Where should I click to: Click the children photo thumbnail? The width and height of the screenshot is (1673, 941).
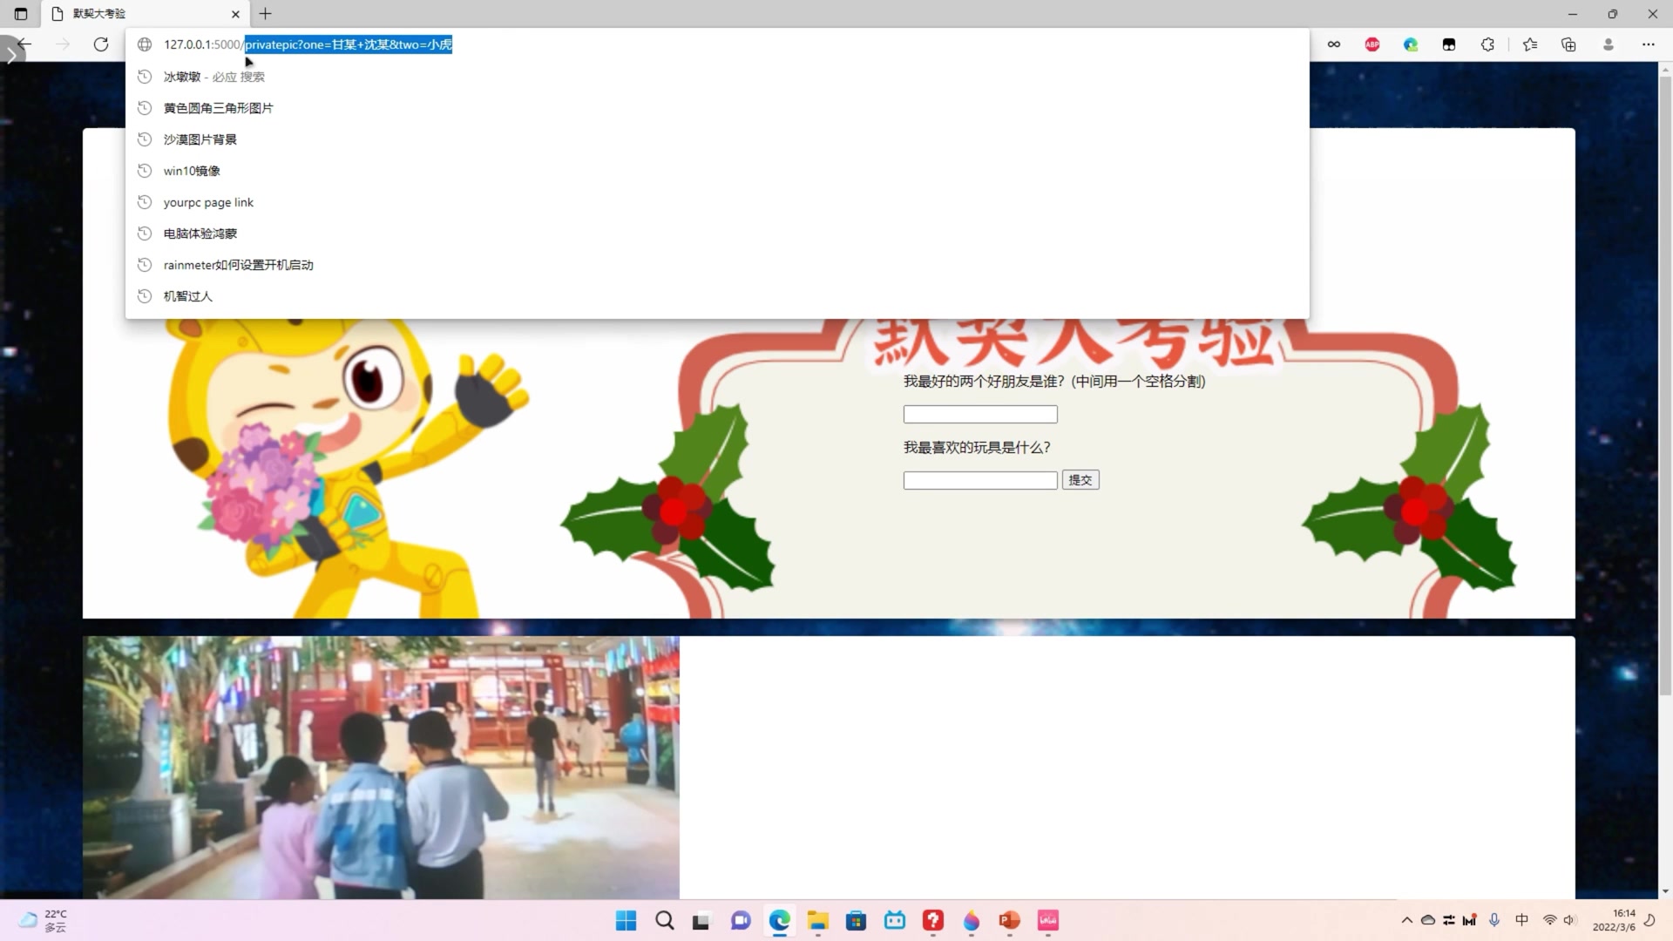pos(381,768)
